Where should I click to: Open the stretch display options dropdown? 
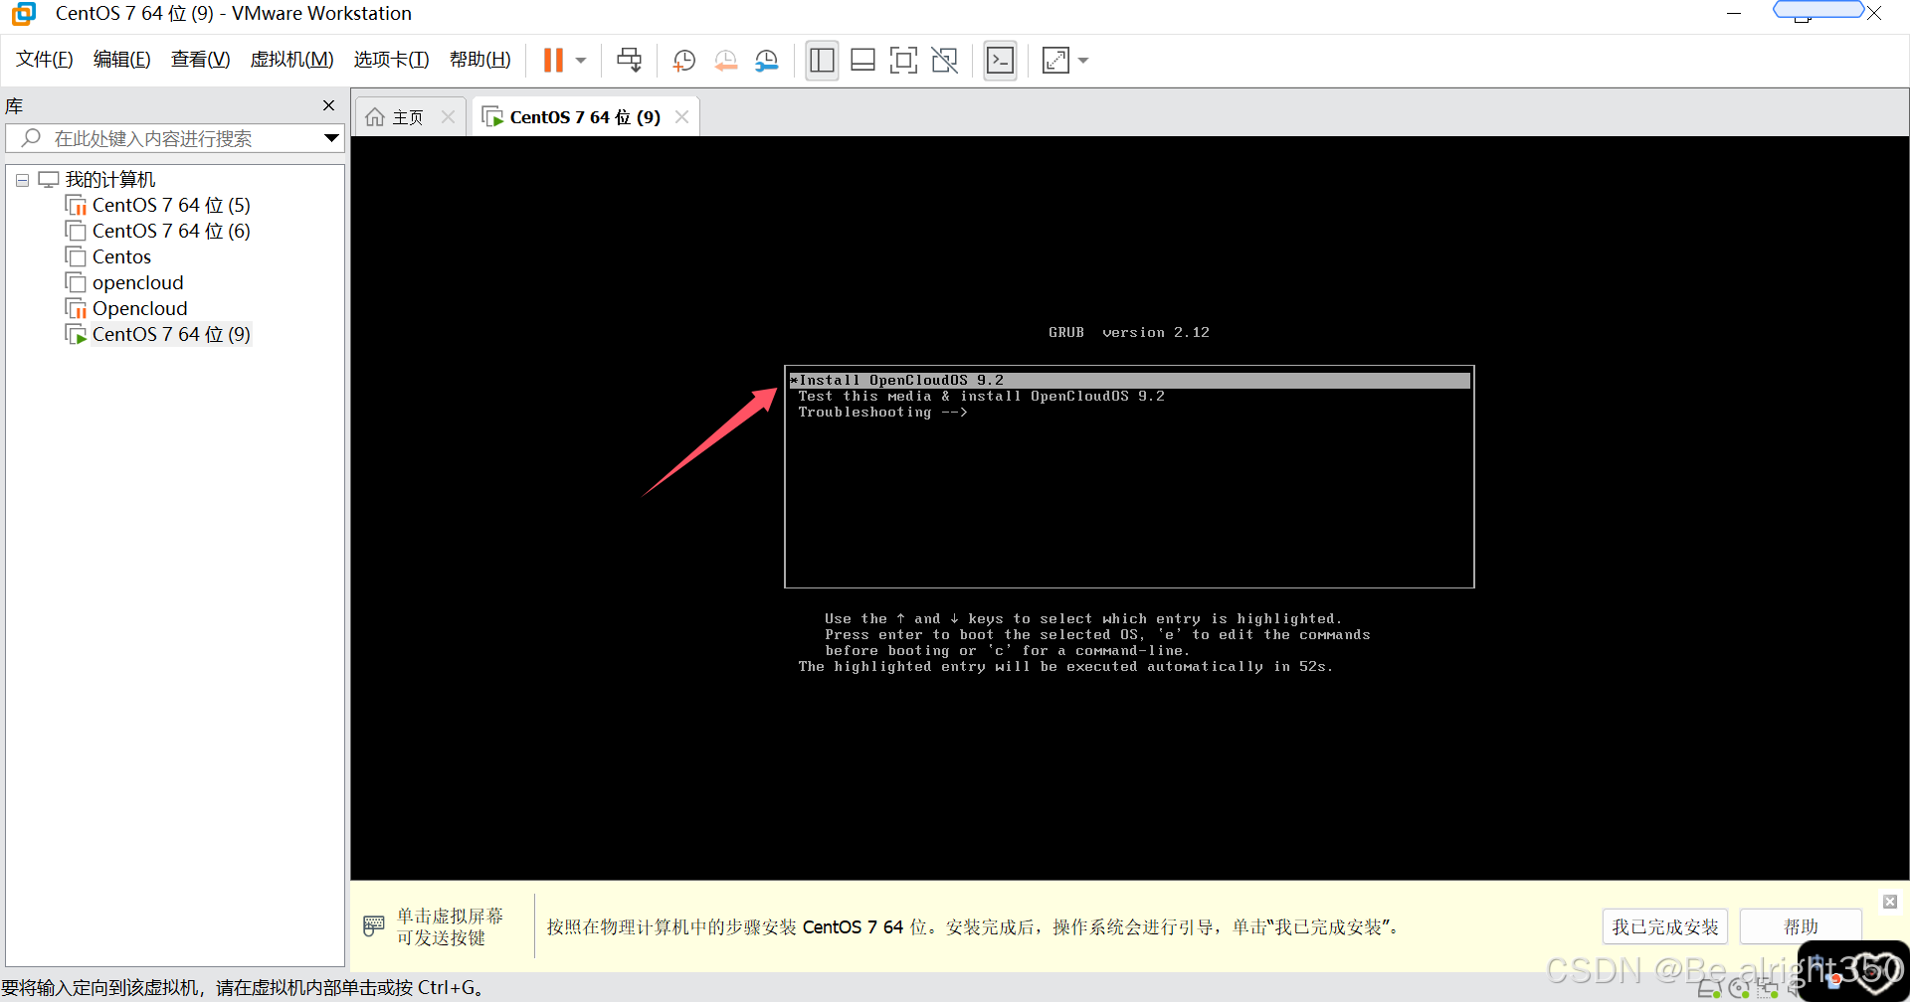(x=1083, y=60)
